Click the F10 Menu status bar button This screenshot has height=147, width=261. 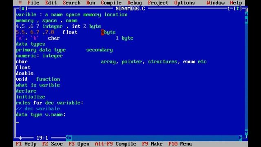(x=180, y=144)
